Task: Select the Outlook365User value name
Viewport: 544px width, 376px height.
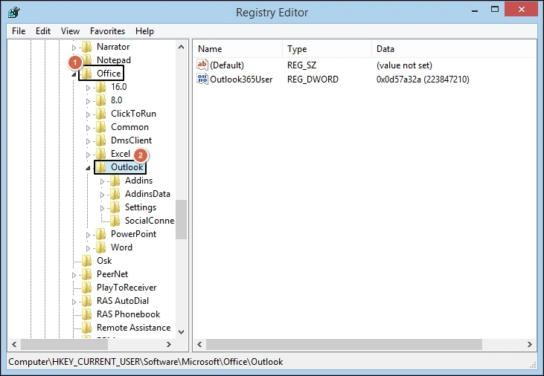Action: click(241, 80)
